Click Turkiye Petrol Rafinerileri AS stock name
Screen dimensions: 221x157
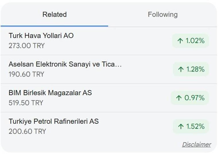(x=54, y=121)
